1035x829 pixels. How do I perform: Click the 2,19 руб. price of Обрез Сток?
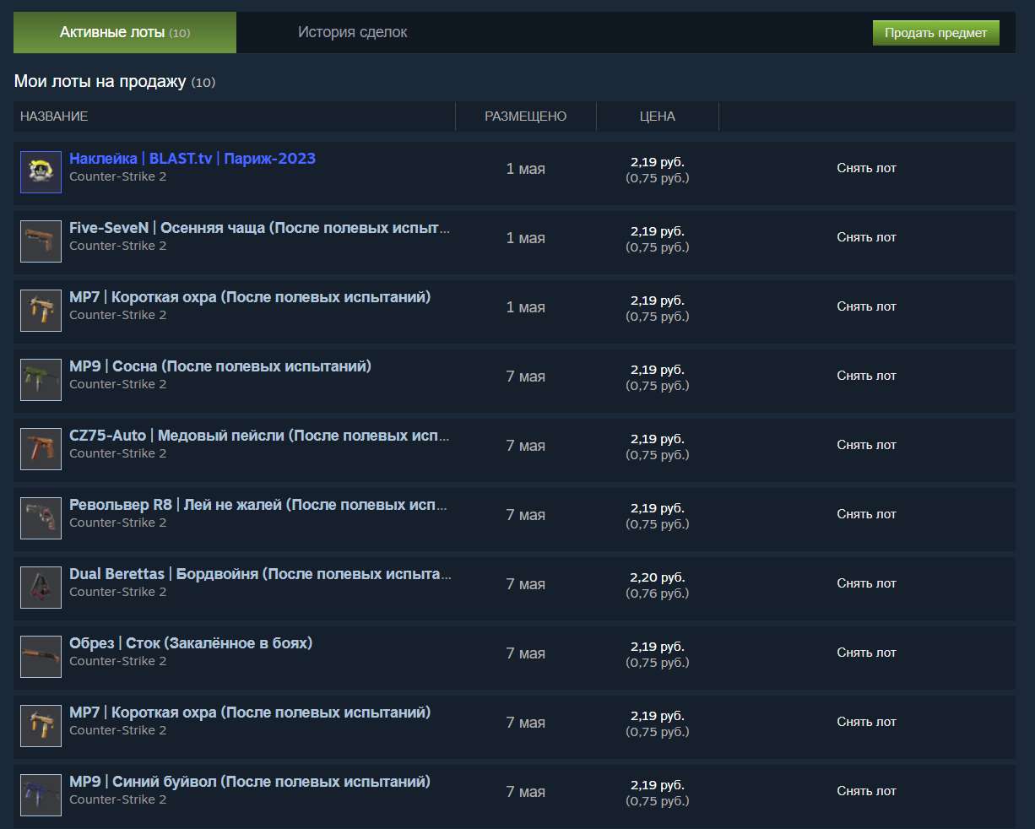(x=658, y=647)
